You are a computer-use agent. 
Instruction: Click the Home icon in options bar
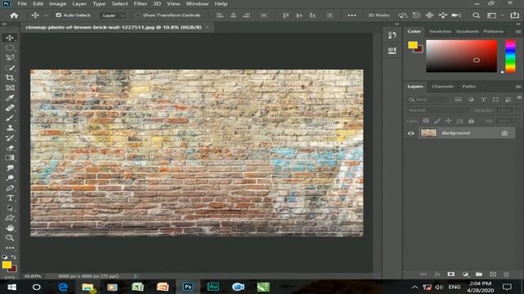coord(14,16)
